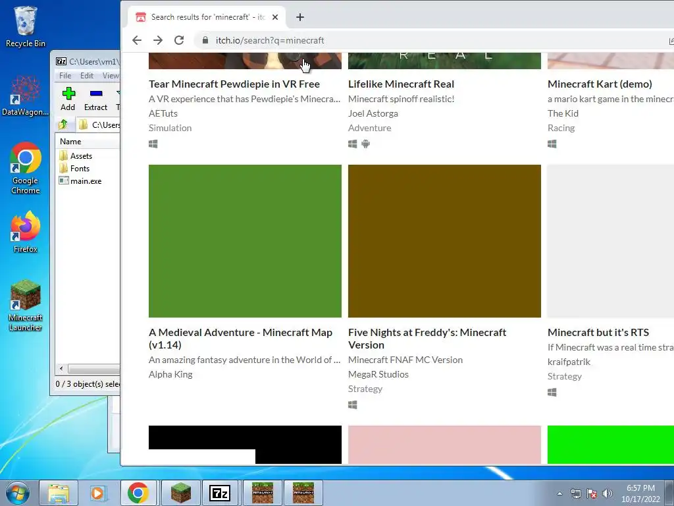
Task: Select the Assets folder in 7-Zip
Action: (76, 155)
